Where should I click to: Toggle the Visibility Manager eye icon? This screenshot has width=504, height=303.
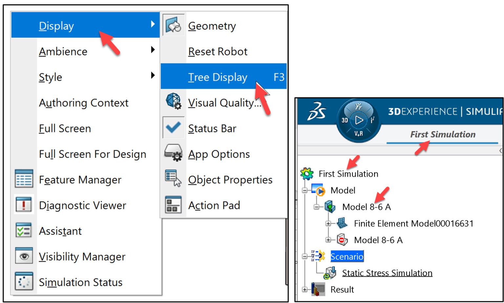point(24,256)
